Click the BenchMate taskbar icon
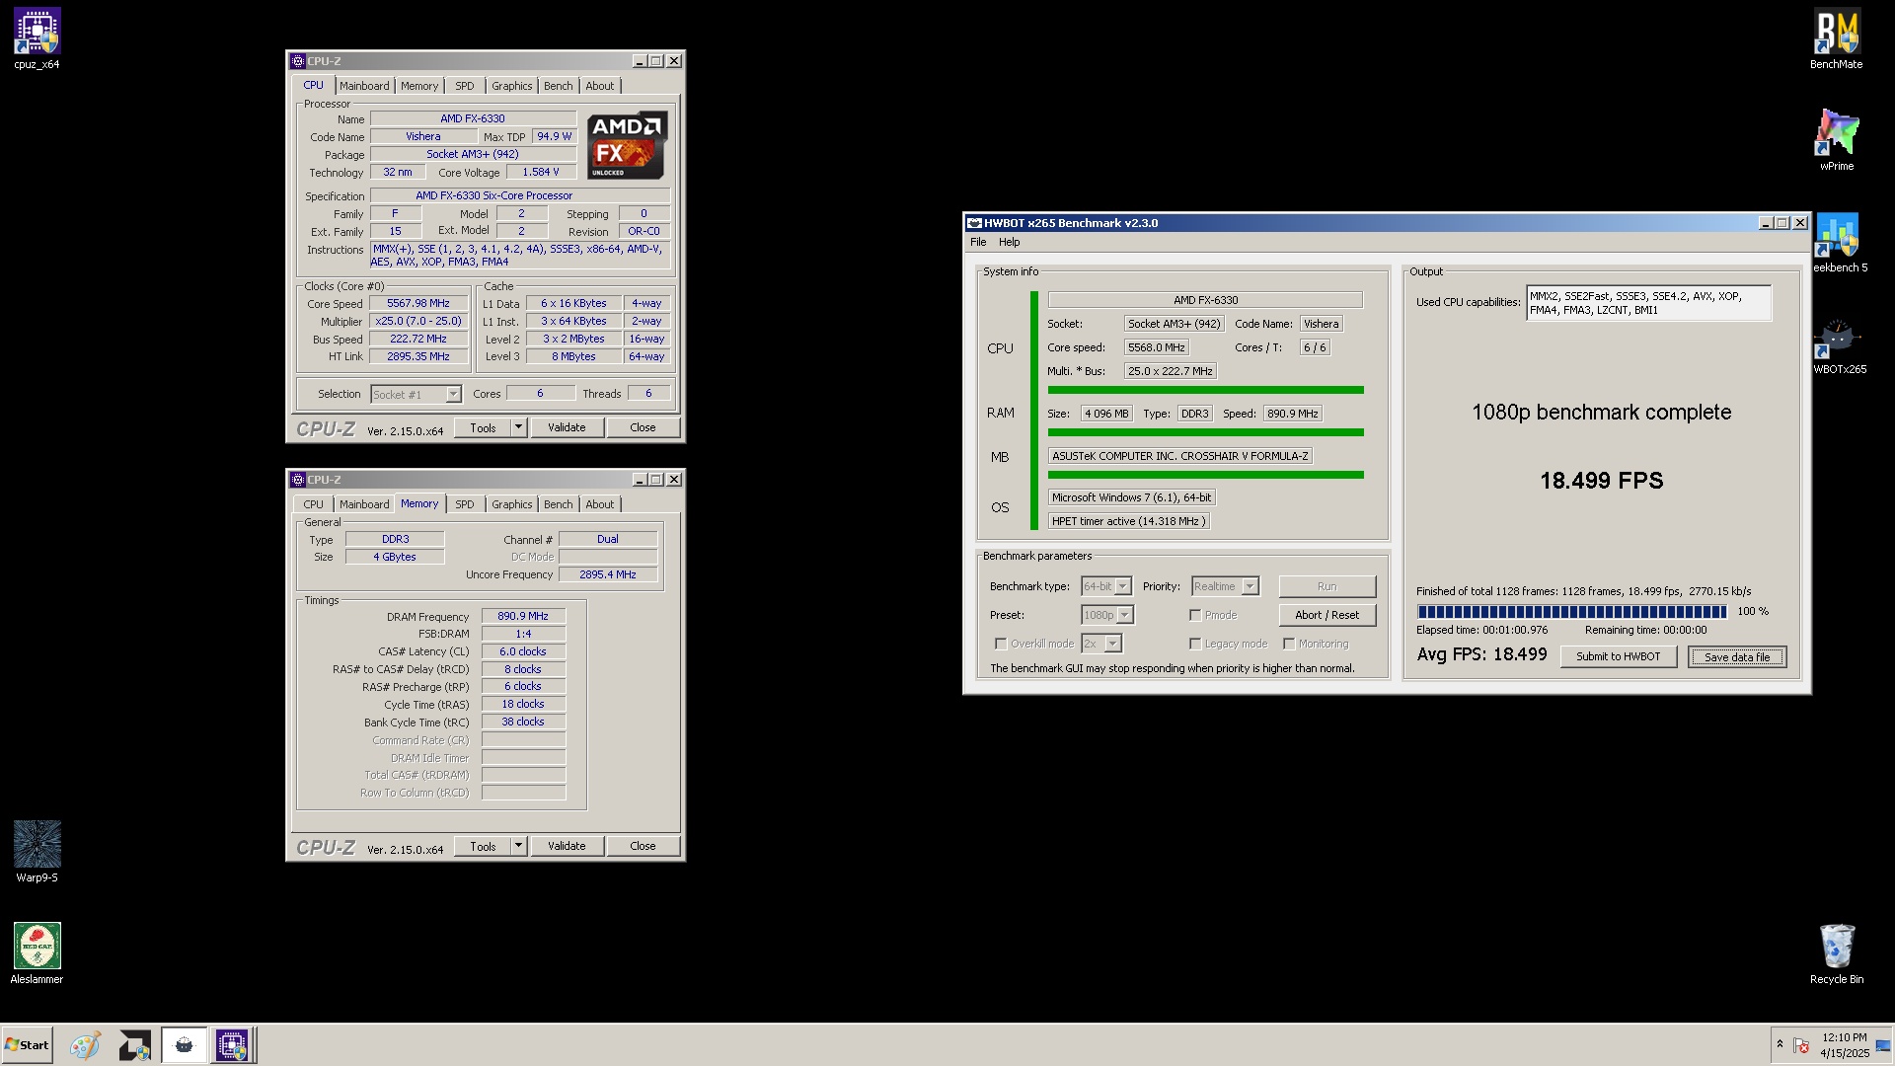Image resolution: width=1895 pixels, height=1066 pixels. 135,1045
